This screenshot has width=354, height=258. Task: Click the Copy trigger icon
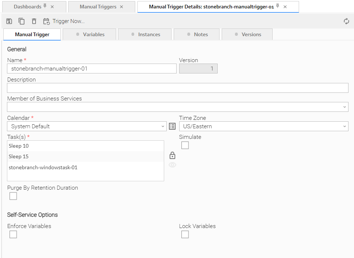pyautogui.click(x=22, y=21)
